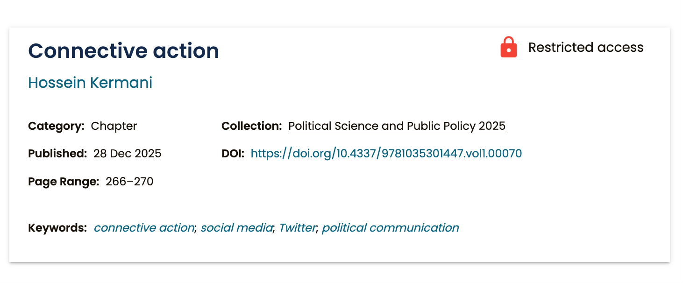Click the Collection label

pos(251,126)
